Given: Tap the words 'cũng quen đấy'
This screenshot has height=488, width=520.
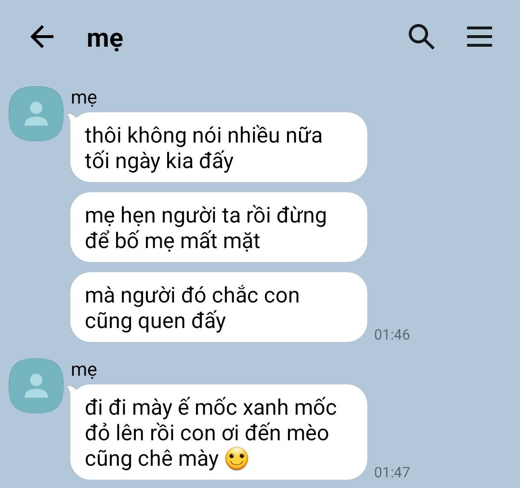Looking at the screenshot, I should [x=155, y=321].
